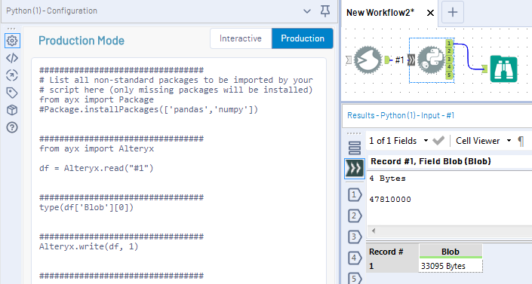Select the Browse binoculars tool on canvas
The image size is (532, 284).
coord(504,69)
